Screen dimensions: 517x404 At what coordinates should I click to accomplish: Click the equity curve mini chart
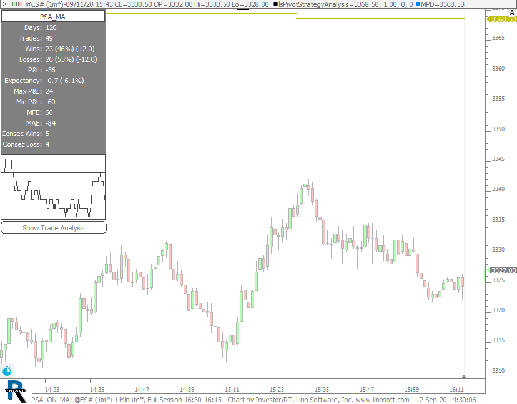click(x=53, y=187)
